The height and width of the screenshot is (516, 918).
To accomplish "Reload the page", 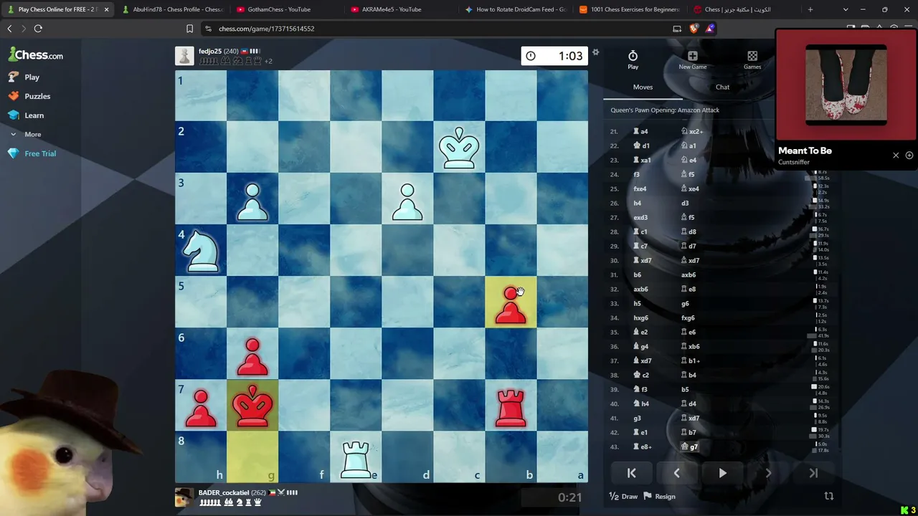I will click(x=38, y=29).
